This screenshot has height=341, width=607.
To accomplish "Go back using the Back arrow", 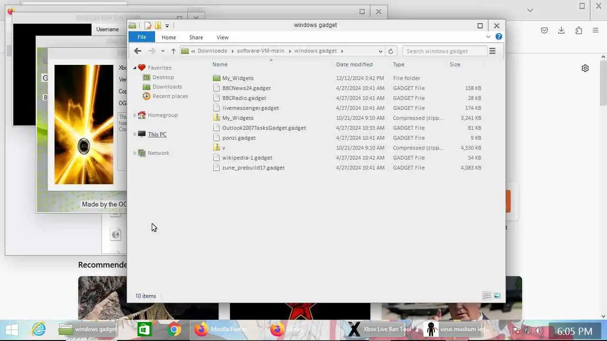I will coord(138,51).
